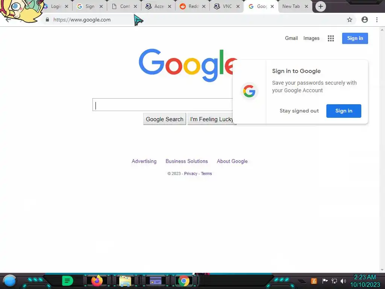
Task: Close the Login tab
Action: 66,7
